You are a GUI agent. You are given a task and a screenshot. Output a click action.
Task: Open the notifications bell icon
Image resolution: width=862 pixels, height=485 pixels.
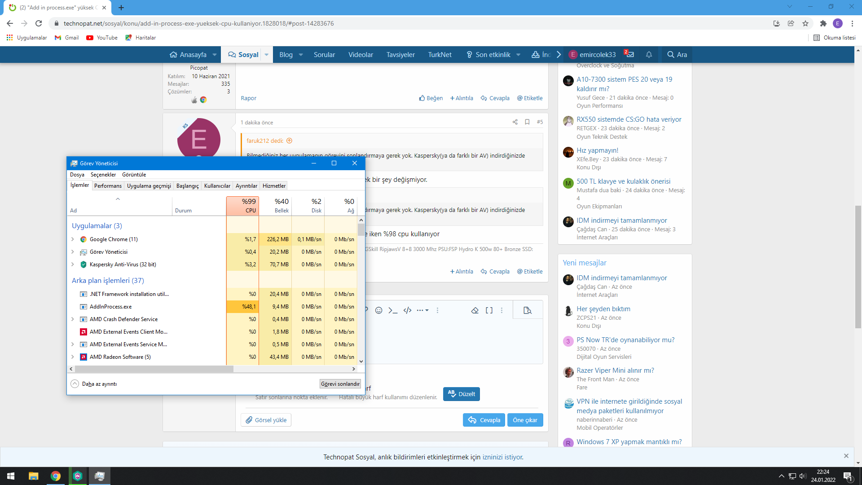pyautogui.click(x=649, y=54)
